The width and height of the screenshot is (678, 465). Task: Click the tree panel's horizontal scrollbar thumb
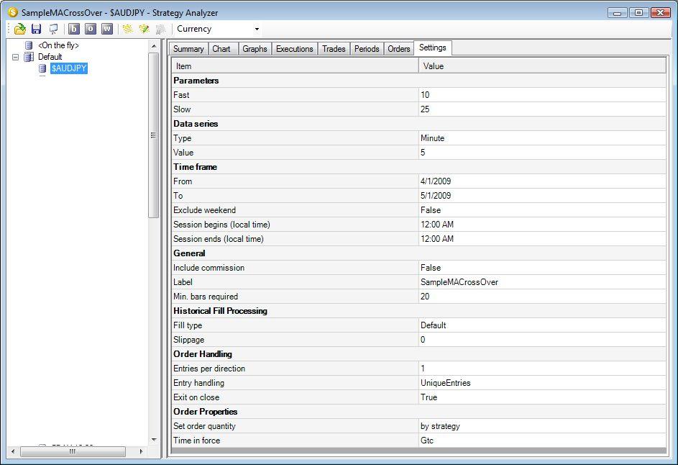[73, 451]
